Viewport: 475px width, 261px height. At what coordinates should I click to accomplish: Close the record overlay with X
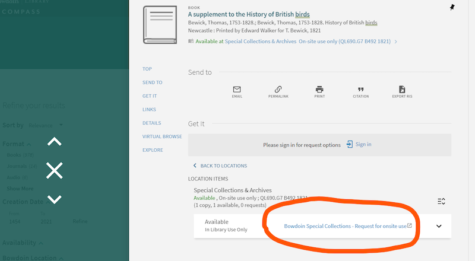(x=55, y=170)
